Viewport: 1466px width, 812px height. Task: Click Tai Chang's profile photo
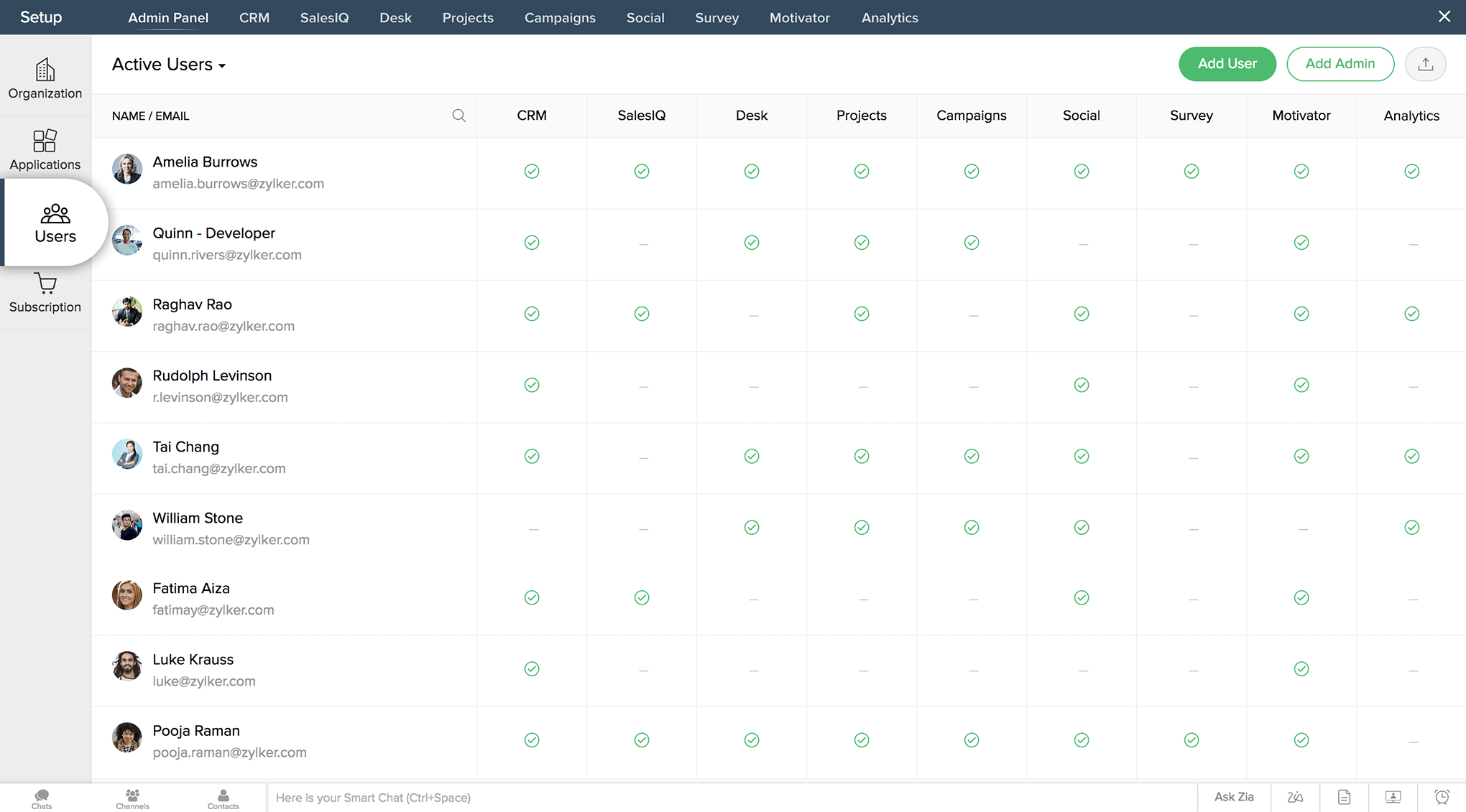coord(127,454)
